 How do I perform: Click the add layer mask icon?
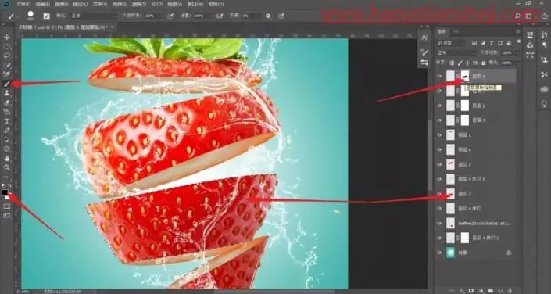[470, 291]
